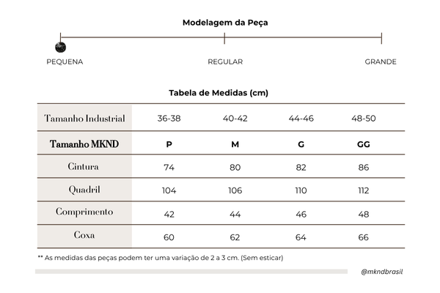The width and height of the screenshot is (440, 293).
Task: Select the Tamanho Industrial row header
Action: 84,119
